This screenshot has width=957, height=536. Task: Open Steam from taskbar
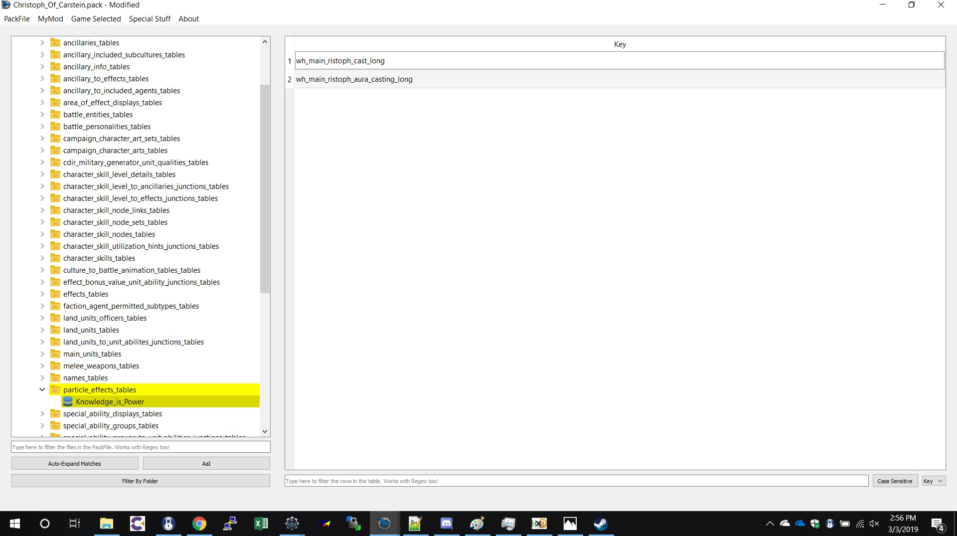[601, 524]
